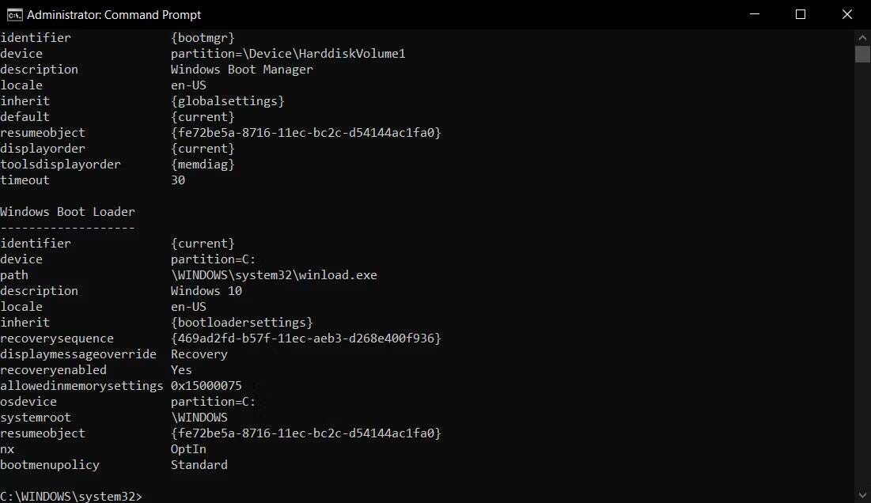The width and height of the screenshot is (871, 503).
Task: Click the maximize window icon
Action: [800, 14]
